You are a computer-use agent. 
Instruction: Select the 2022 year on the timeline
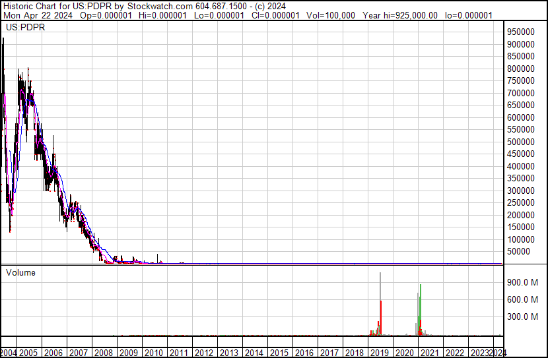[x=455, y=353]
